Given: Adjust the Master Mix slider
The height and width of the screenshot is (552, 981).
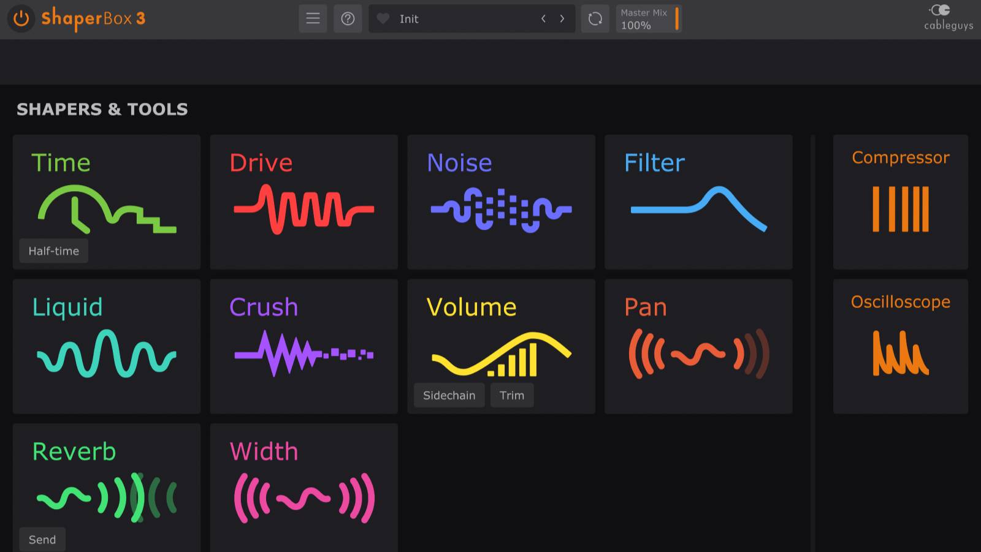Looking at the screenshot, I should coord(649,18).
